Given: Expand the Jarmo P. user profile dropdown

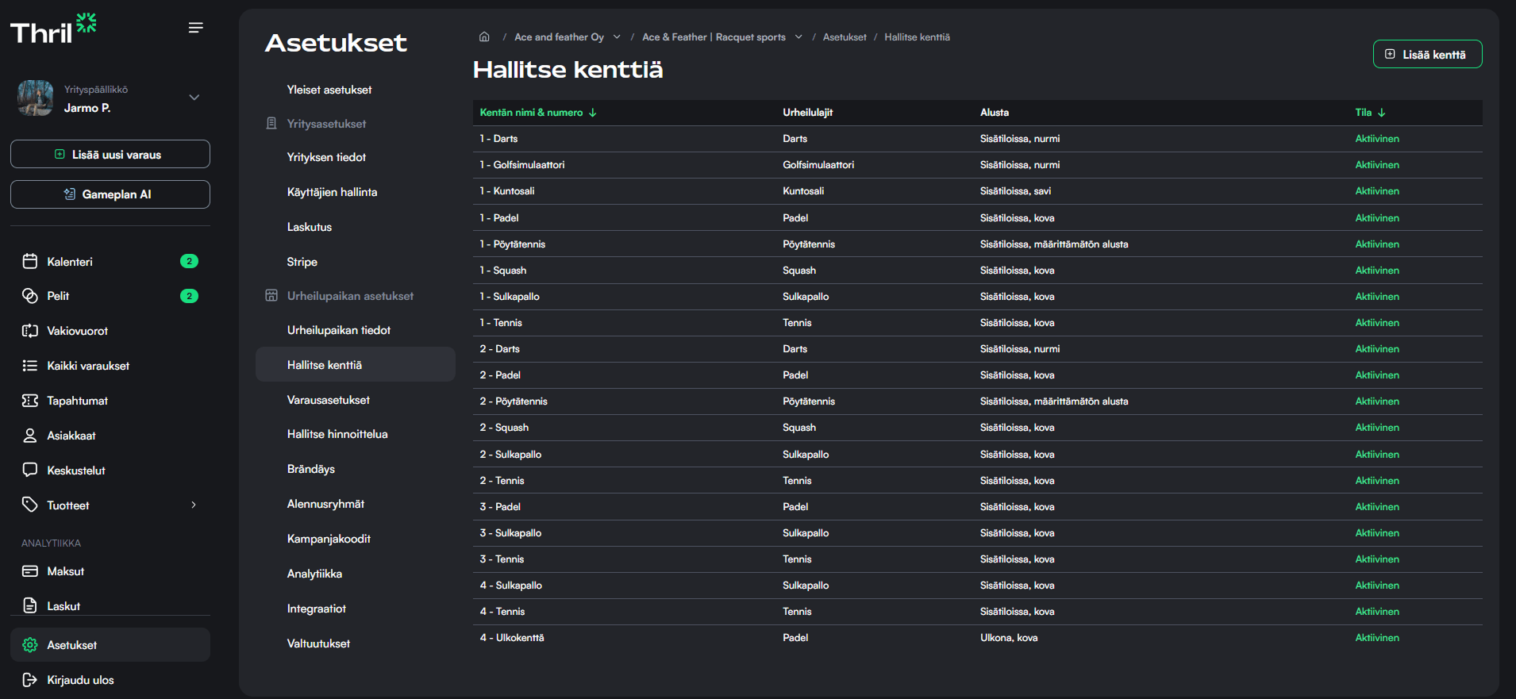Looking at the screenshot, I should click(x=194, y=98).
